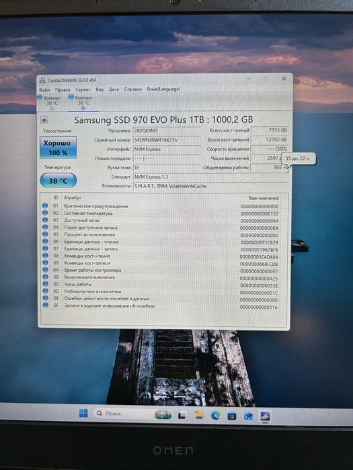The image size is (353, 470).
Task: Click status dot for Процент использования
Action: pos(45,234)
